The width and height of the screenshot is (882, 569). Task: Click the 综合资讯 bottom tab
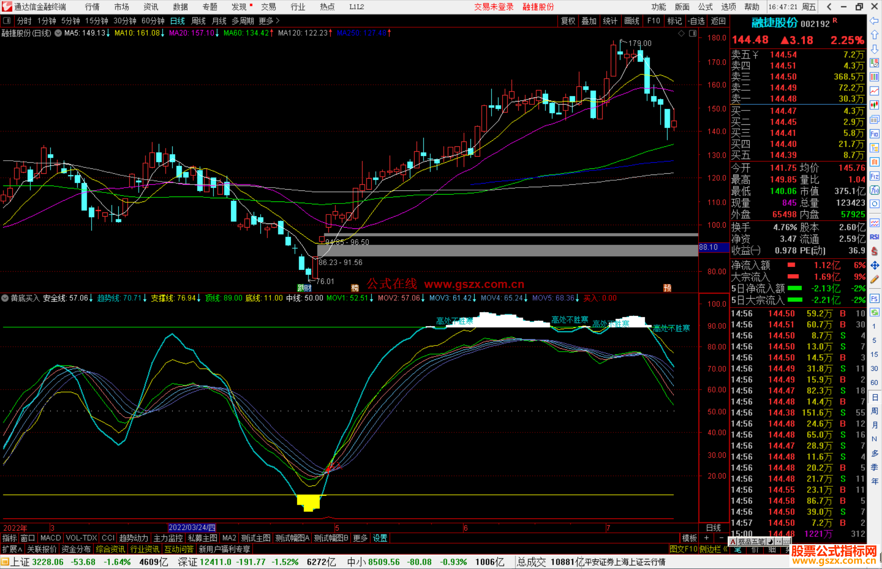point(110,549)
